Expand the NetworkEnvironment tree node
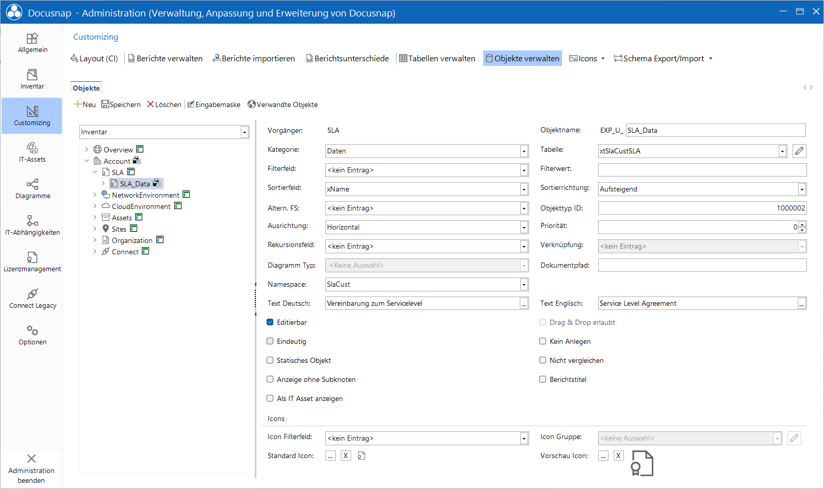Image resolution: width=824 pixels, height=489 pixels. pos(95,195)
